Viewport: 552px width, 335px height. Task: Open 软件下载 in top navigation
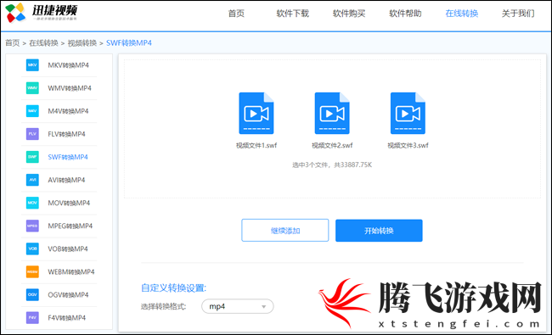point(292,14)
